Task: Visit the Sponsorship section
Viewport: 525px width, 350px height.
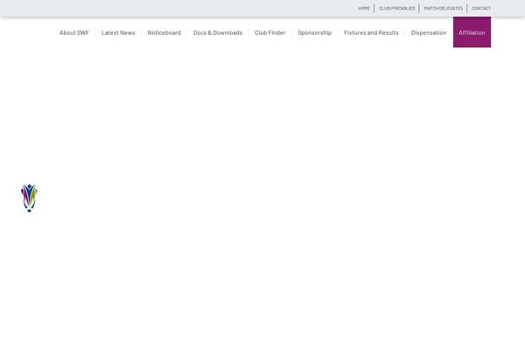Action: tap(315, 32)
